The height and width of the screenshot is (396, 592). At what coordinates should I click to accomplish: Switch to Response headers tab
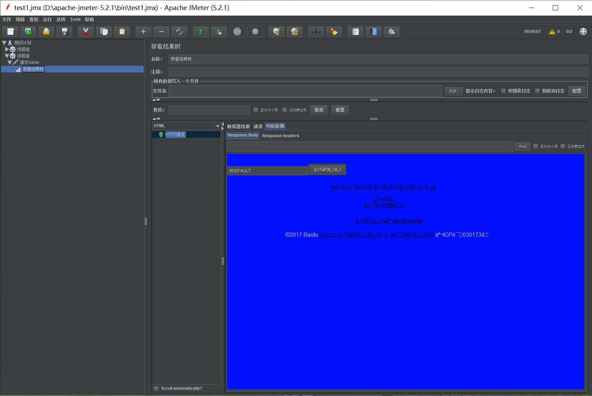click(281, 136)
